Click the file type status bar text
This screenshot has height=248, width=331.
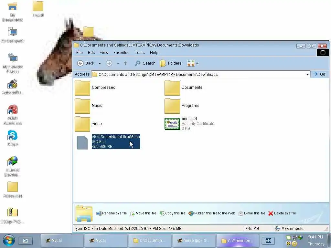tap(127, 229)
